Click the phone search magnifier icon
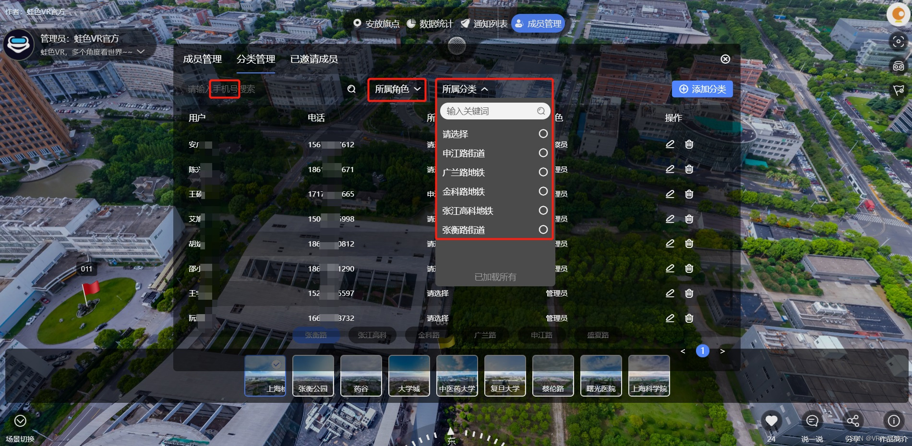Screen dimensions: 912x446 click(351, 89)
